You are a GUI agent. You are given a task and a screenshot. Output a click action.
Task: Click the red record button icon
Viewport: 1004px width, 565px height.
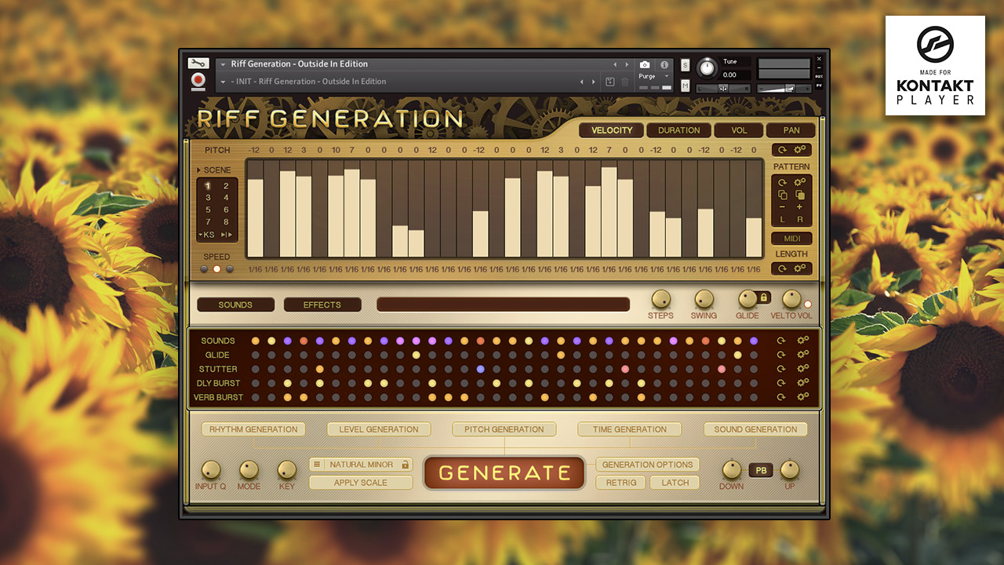[198, 81]
